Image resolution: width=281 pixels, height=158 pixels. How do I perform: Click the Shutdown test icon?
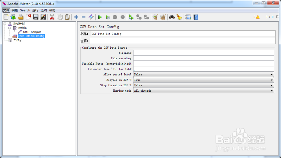[123, 17]
